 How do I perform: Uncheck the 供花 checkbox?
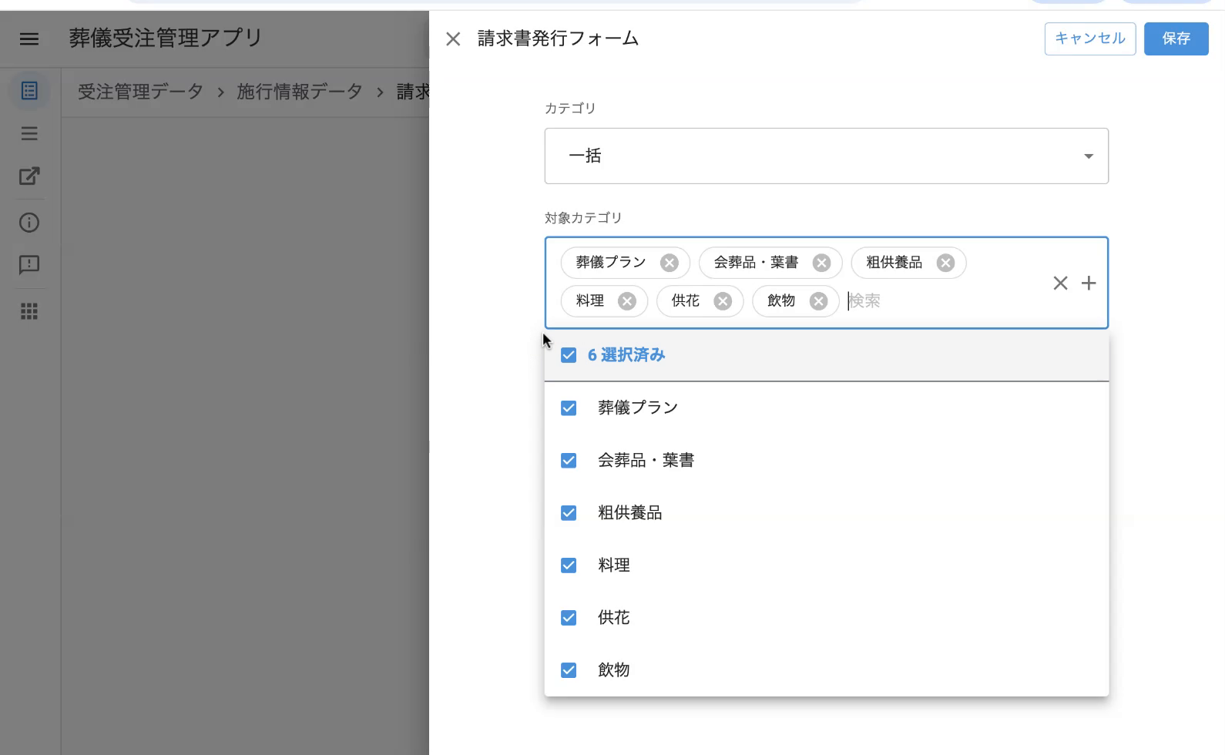(x=569, y=617)
